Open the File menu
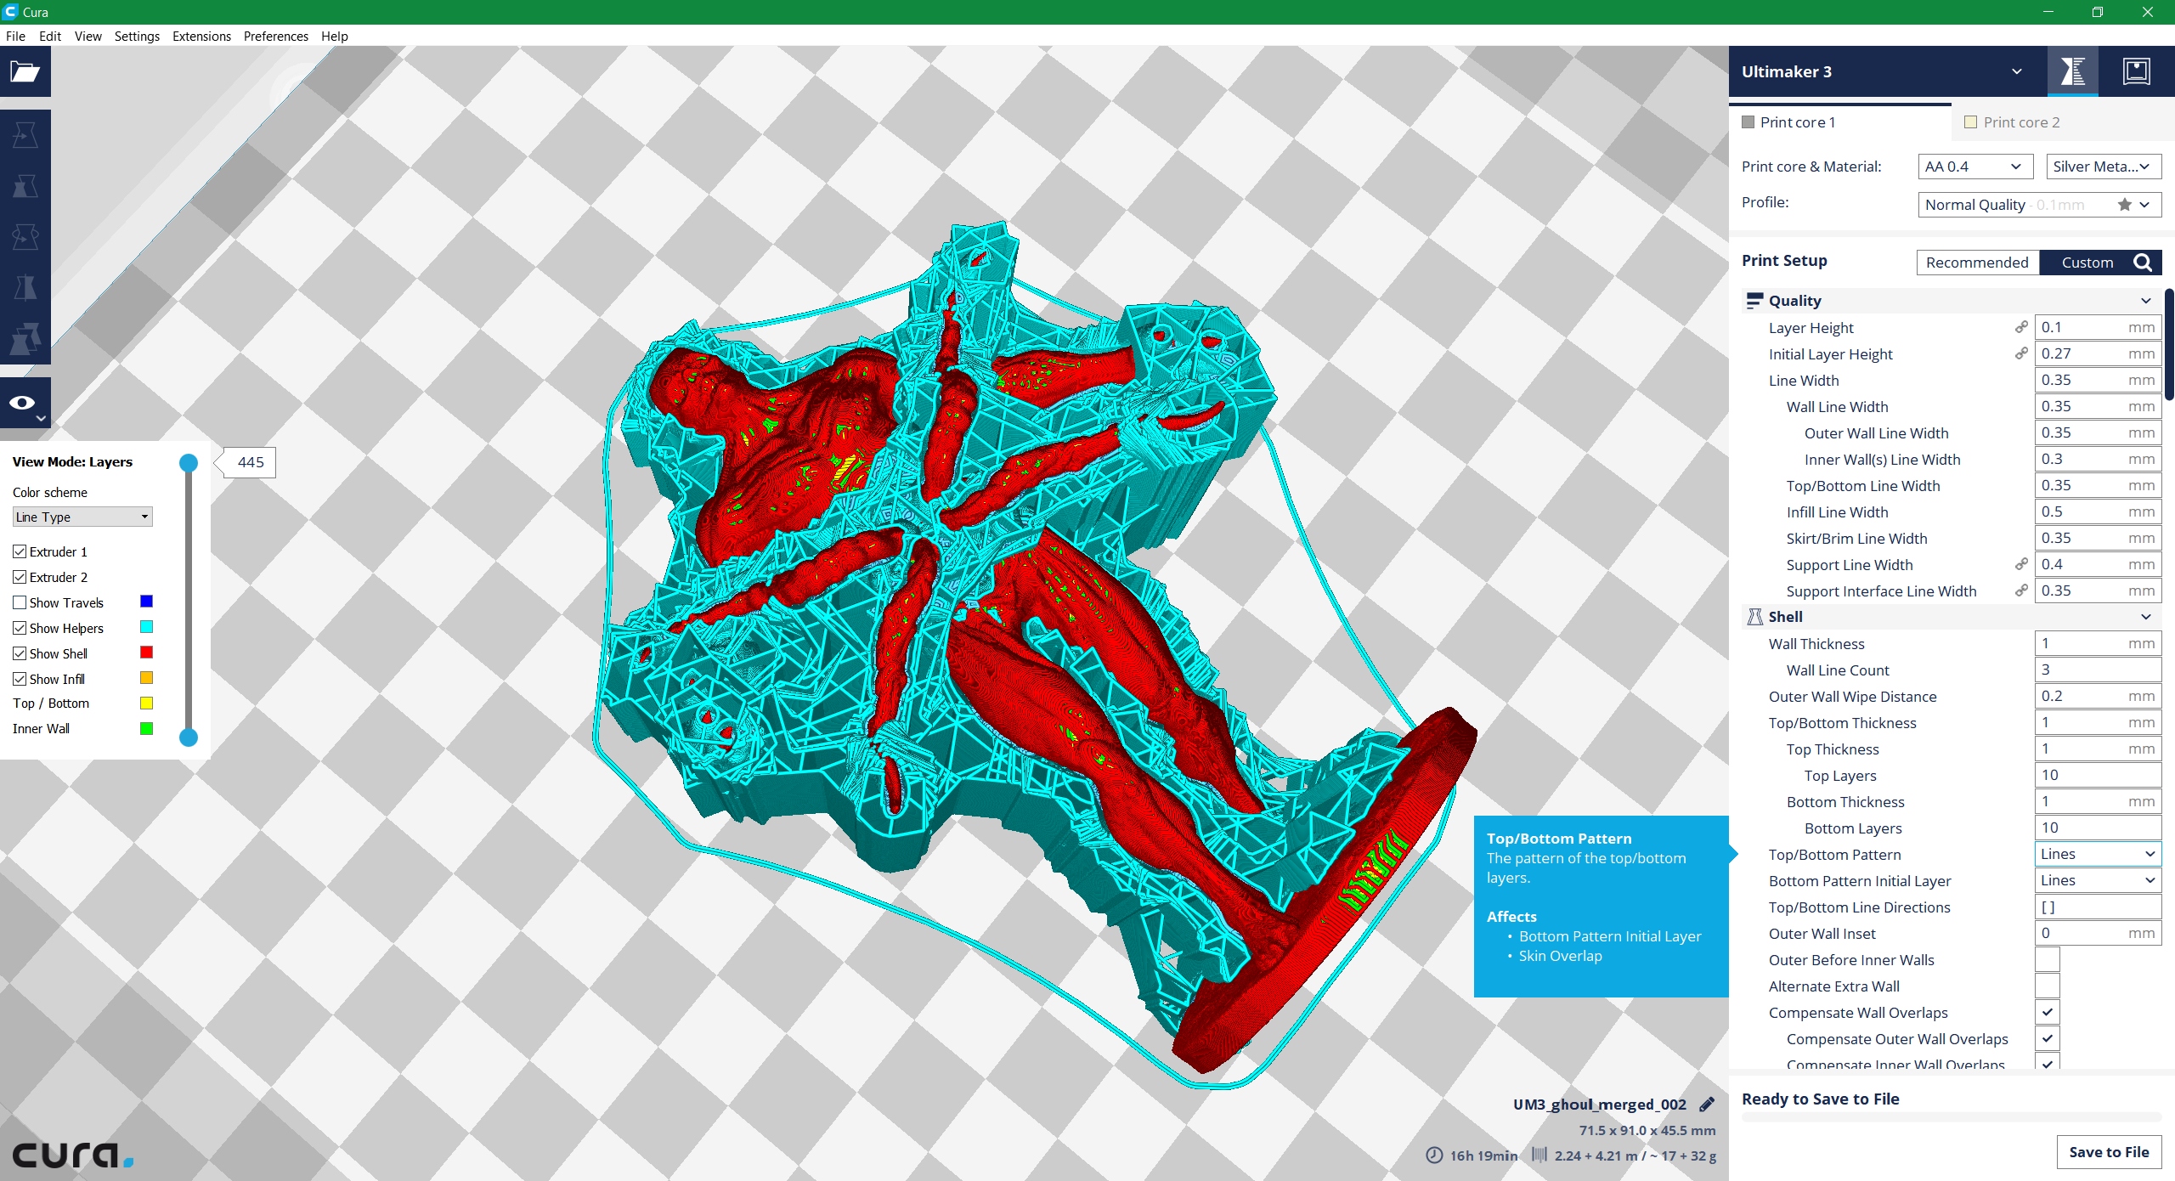This screenshot has height=1181, width=2175. coord(15,36)
